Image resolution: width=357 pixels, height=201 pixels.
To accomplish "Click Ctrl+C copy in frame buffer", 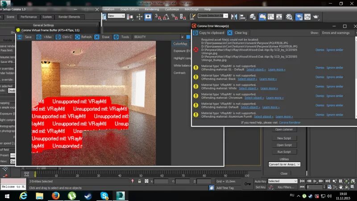I will coord(64,37).
